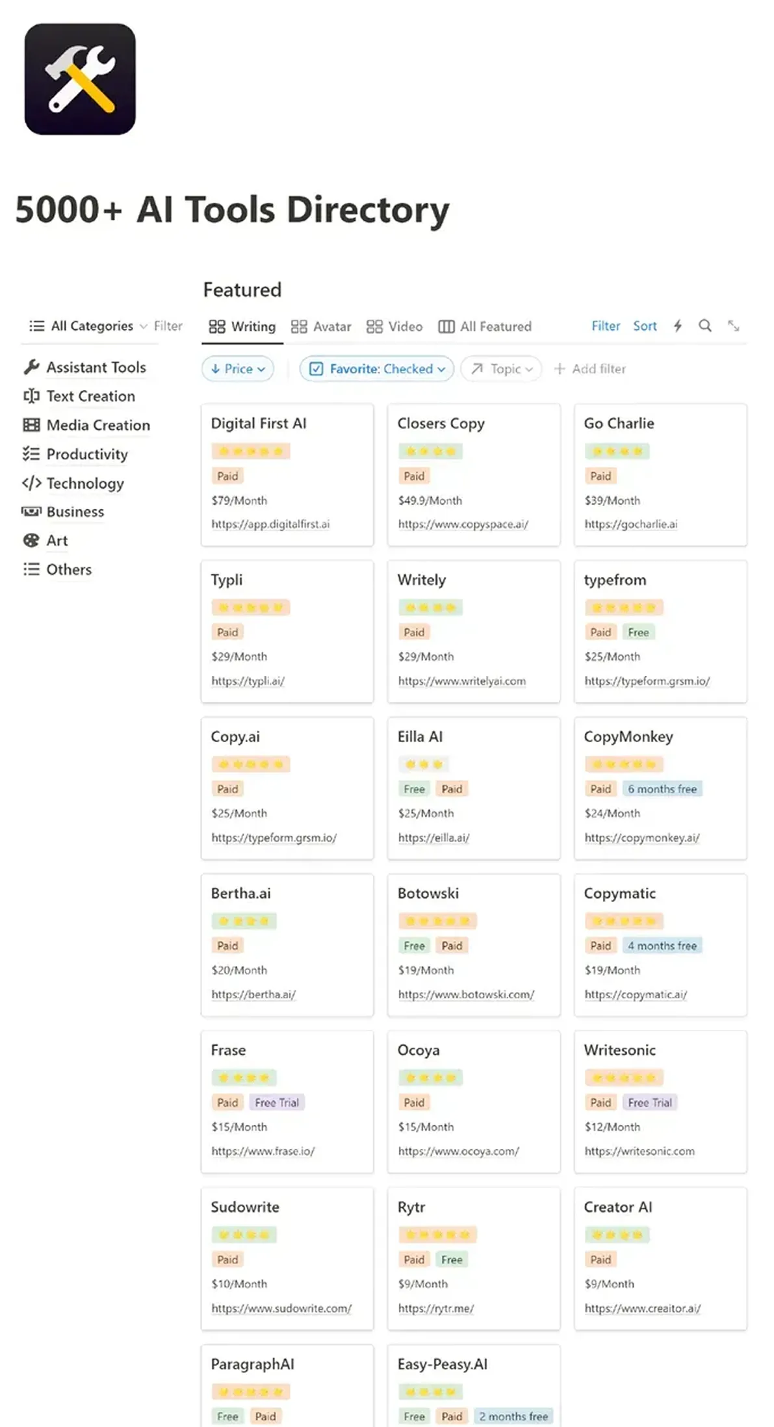Image resolution: width=774 pixels, height=1427 pixels.
Task: Click the Free Trial tag on Writesonic
Action: (x=650, y=1102)
